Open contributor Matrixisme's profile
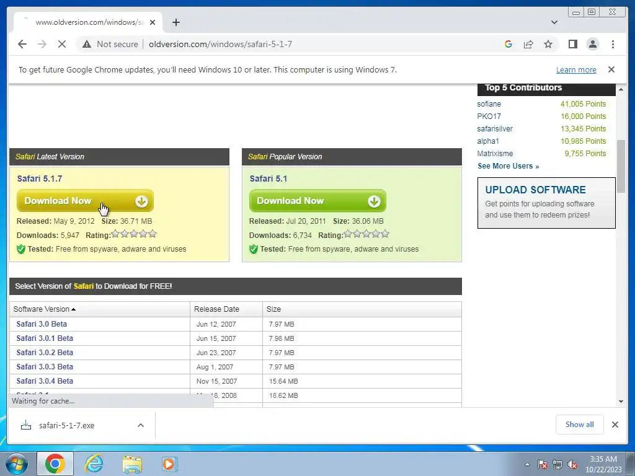This screenshot has height=476, width=635. click(495, 154)
